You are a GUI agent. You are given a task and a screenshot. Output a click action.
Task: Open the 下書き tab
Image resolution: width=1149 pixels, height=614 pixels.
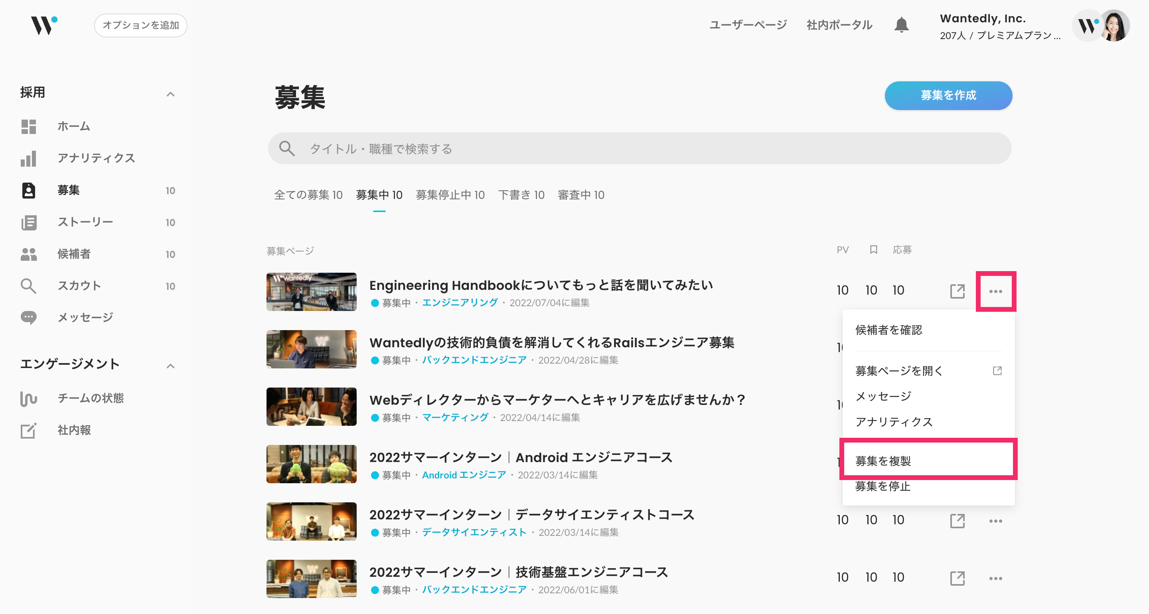coord(521,195)
